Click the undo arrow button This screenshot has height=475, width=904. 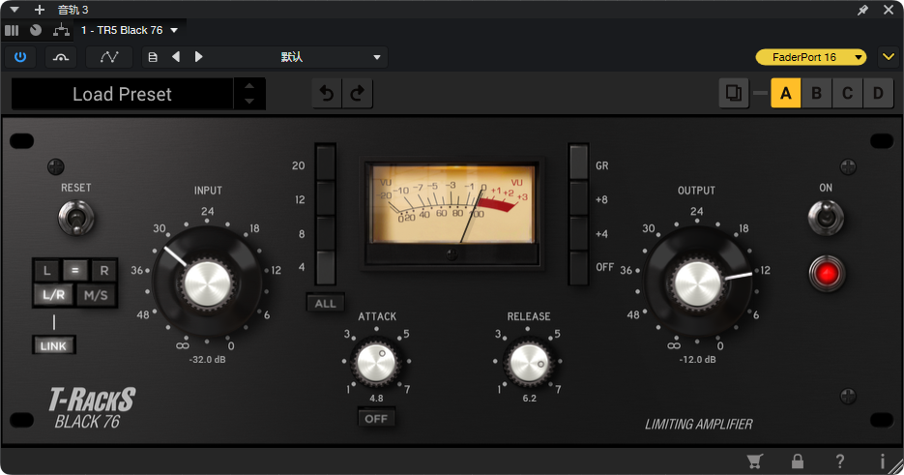point(327,94)
